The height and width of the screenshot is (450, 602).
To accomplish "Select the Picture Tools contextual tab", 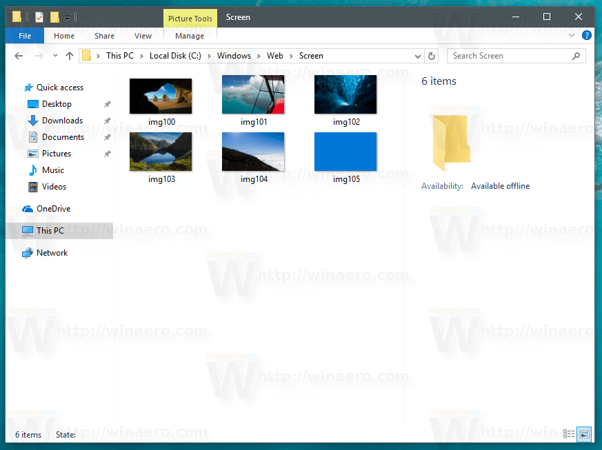I will pos(190,19).
